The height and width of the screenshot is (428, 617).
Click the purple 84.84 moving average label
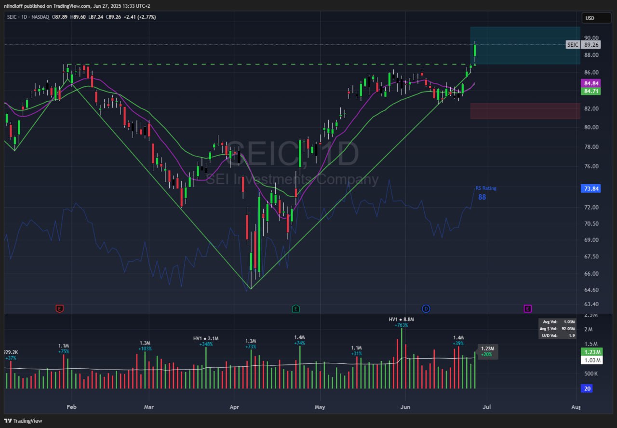[x=591, y=83]
